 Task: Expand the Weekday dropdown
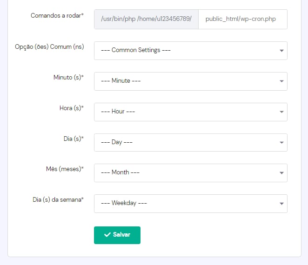(190, 204)
